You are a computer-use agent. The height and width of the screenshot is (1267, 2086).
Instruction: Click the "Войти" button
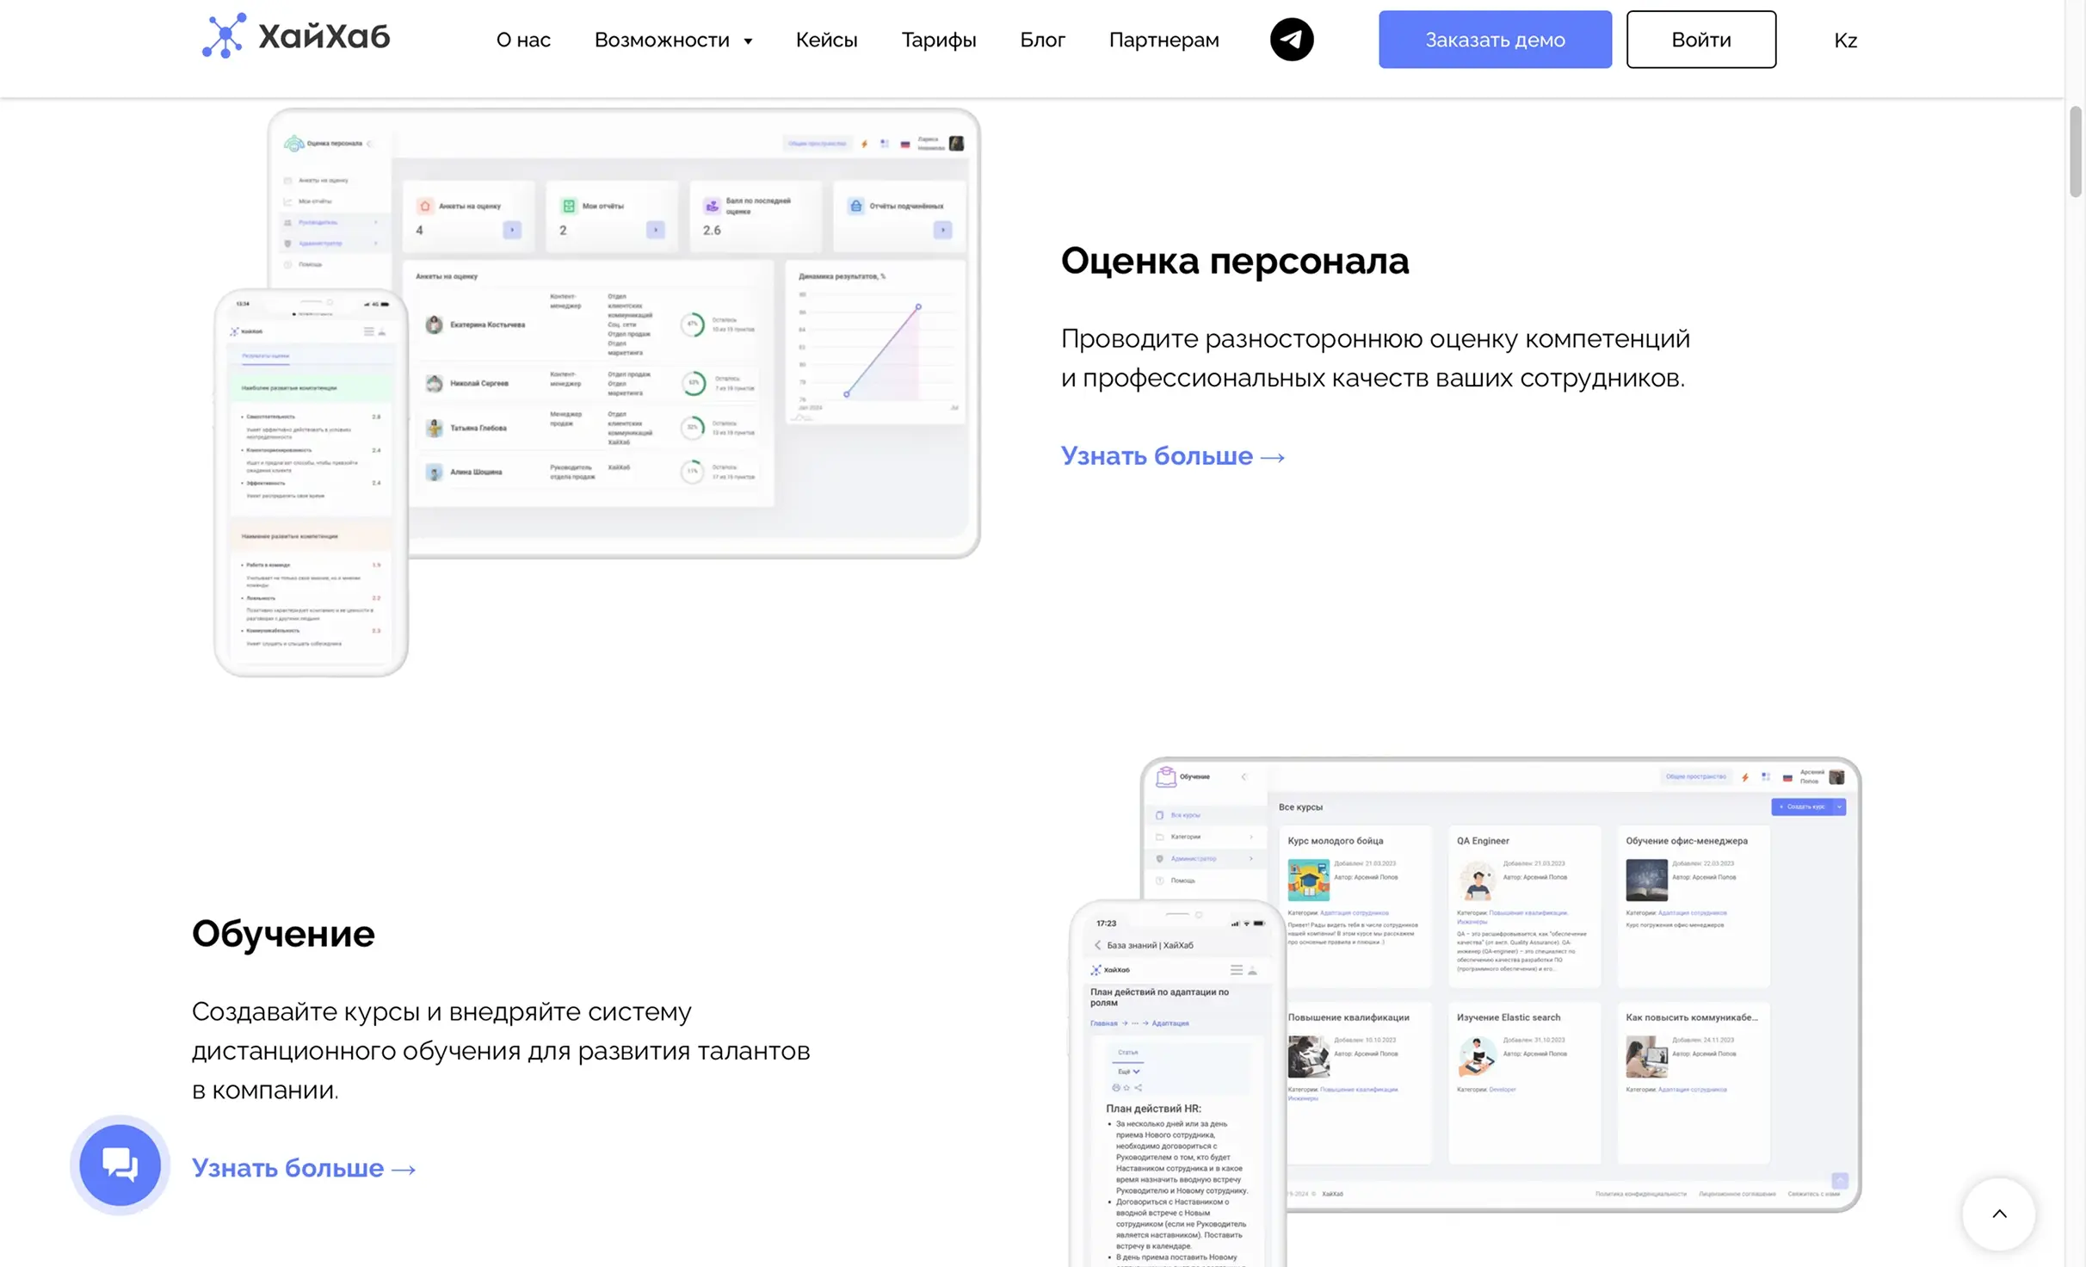(1700, 39)
